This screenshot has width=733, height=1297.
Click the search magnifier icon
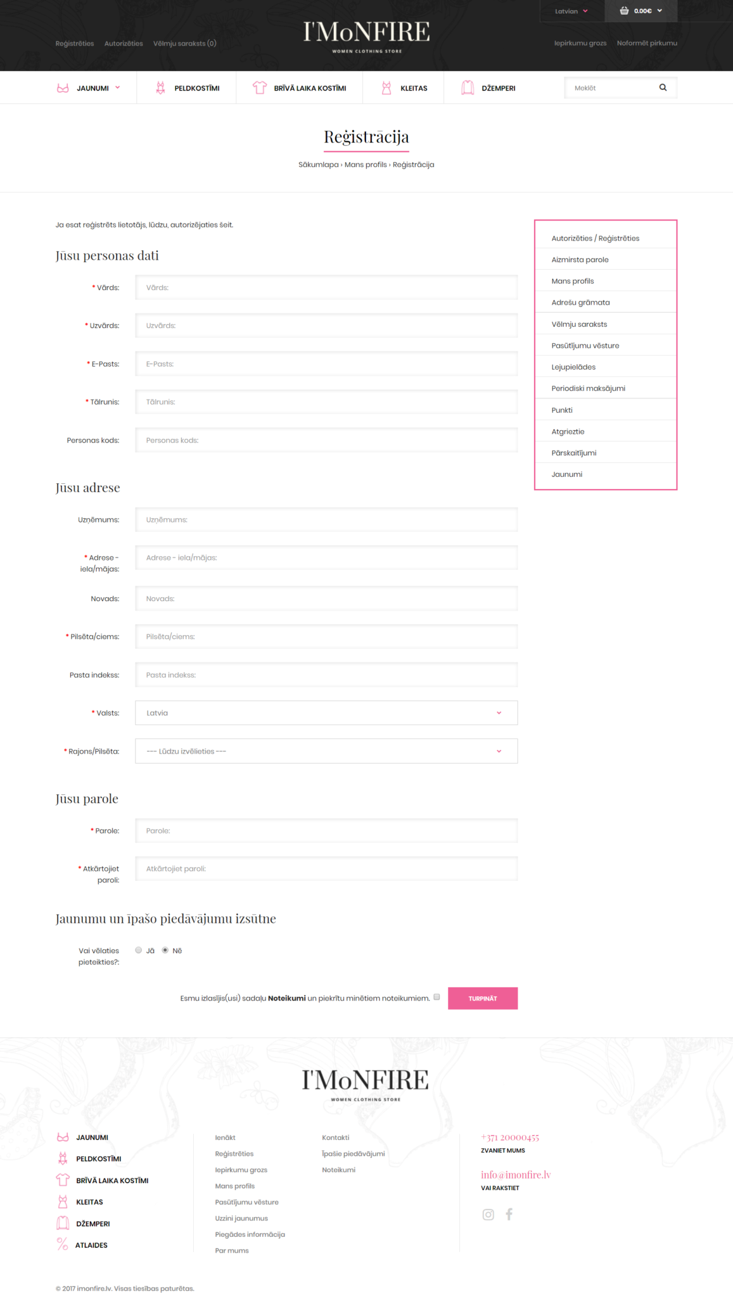(x=663, y=88)
